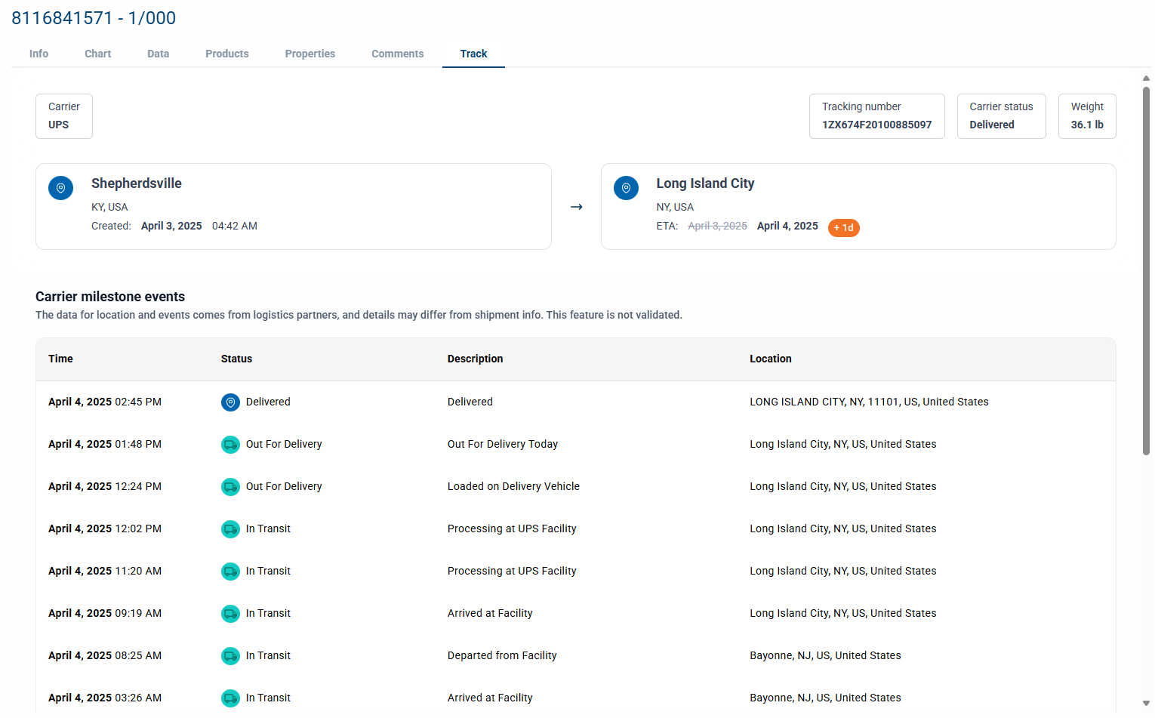1155x718 pixels.
Task: Go to the Products tab
Action: point(226,54)
